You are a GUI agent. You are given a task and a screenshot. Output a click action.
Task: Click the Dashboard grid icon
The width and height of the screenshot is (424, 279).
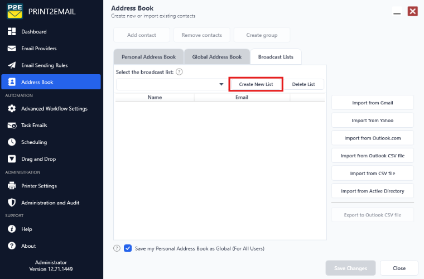coord(12,32)
